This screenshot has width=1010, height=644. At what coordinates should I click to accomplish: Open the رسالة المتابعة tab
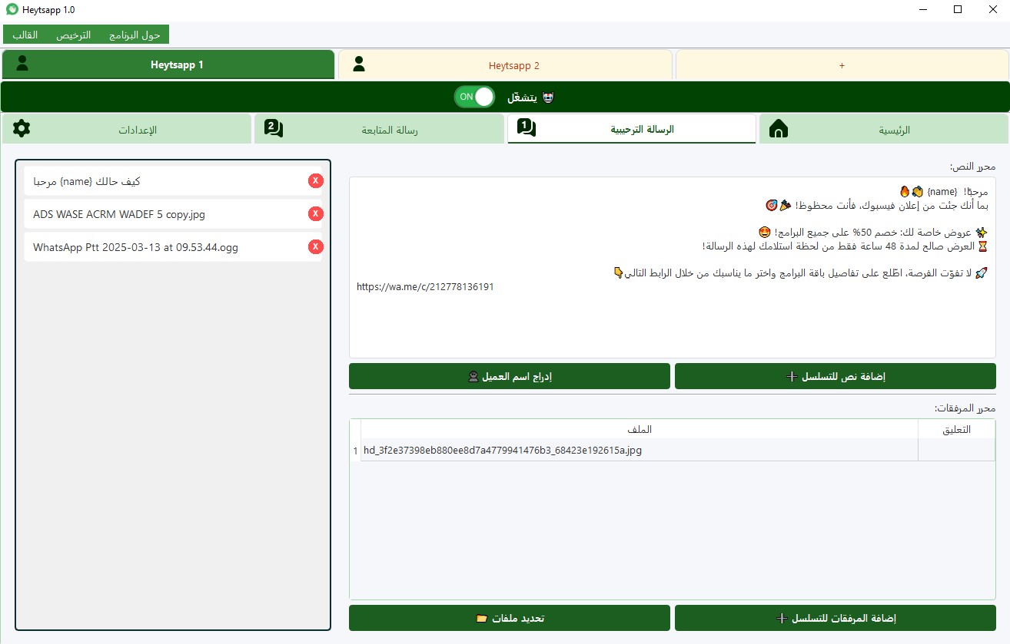(379, 129)
